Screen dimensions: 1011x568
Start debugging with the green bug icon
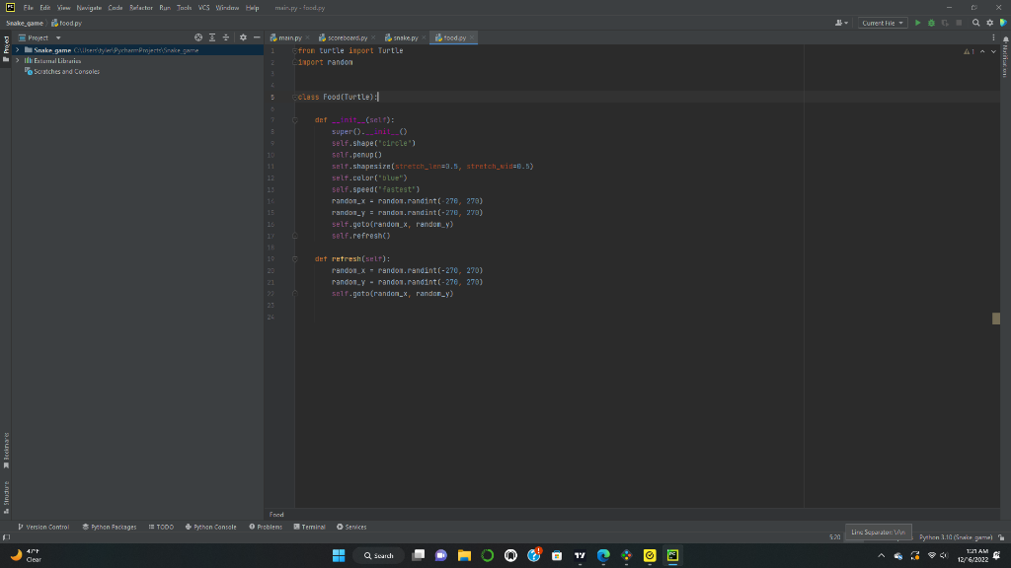pos(930,23)
